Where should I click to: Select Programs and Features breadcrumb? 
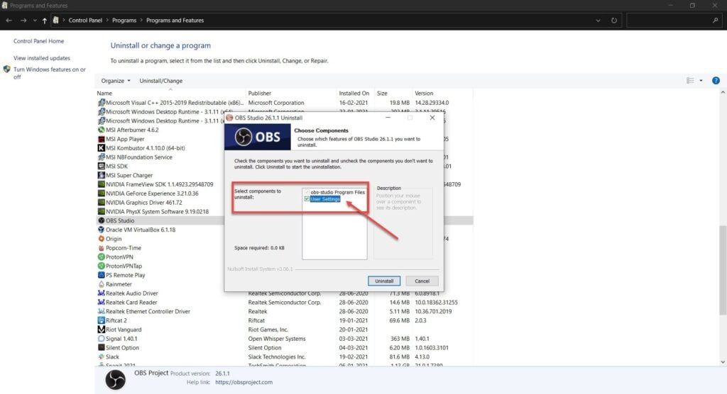175,21
